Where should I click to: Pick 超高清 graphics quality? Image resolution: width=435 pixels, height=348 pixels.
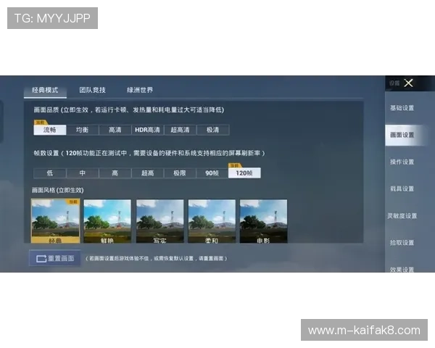tap(180, 130)
